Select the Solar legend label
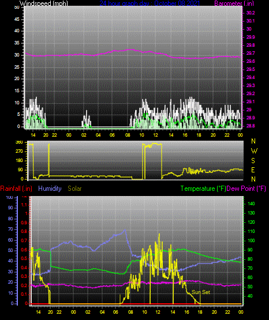Viewport: 269px width, 320px height. [74, 189]
